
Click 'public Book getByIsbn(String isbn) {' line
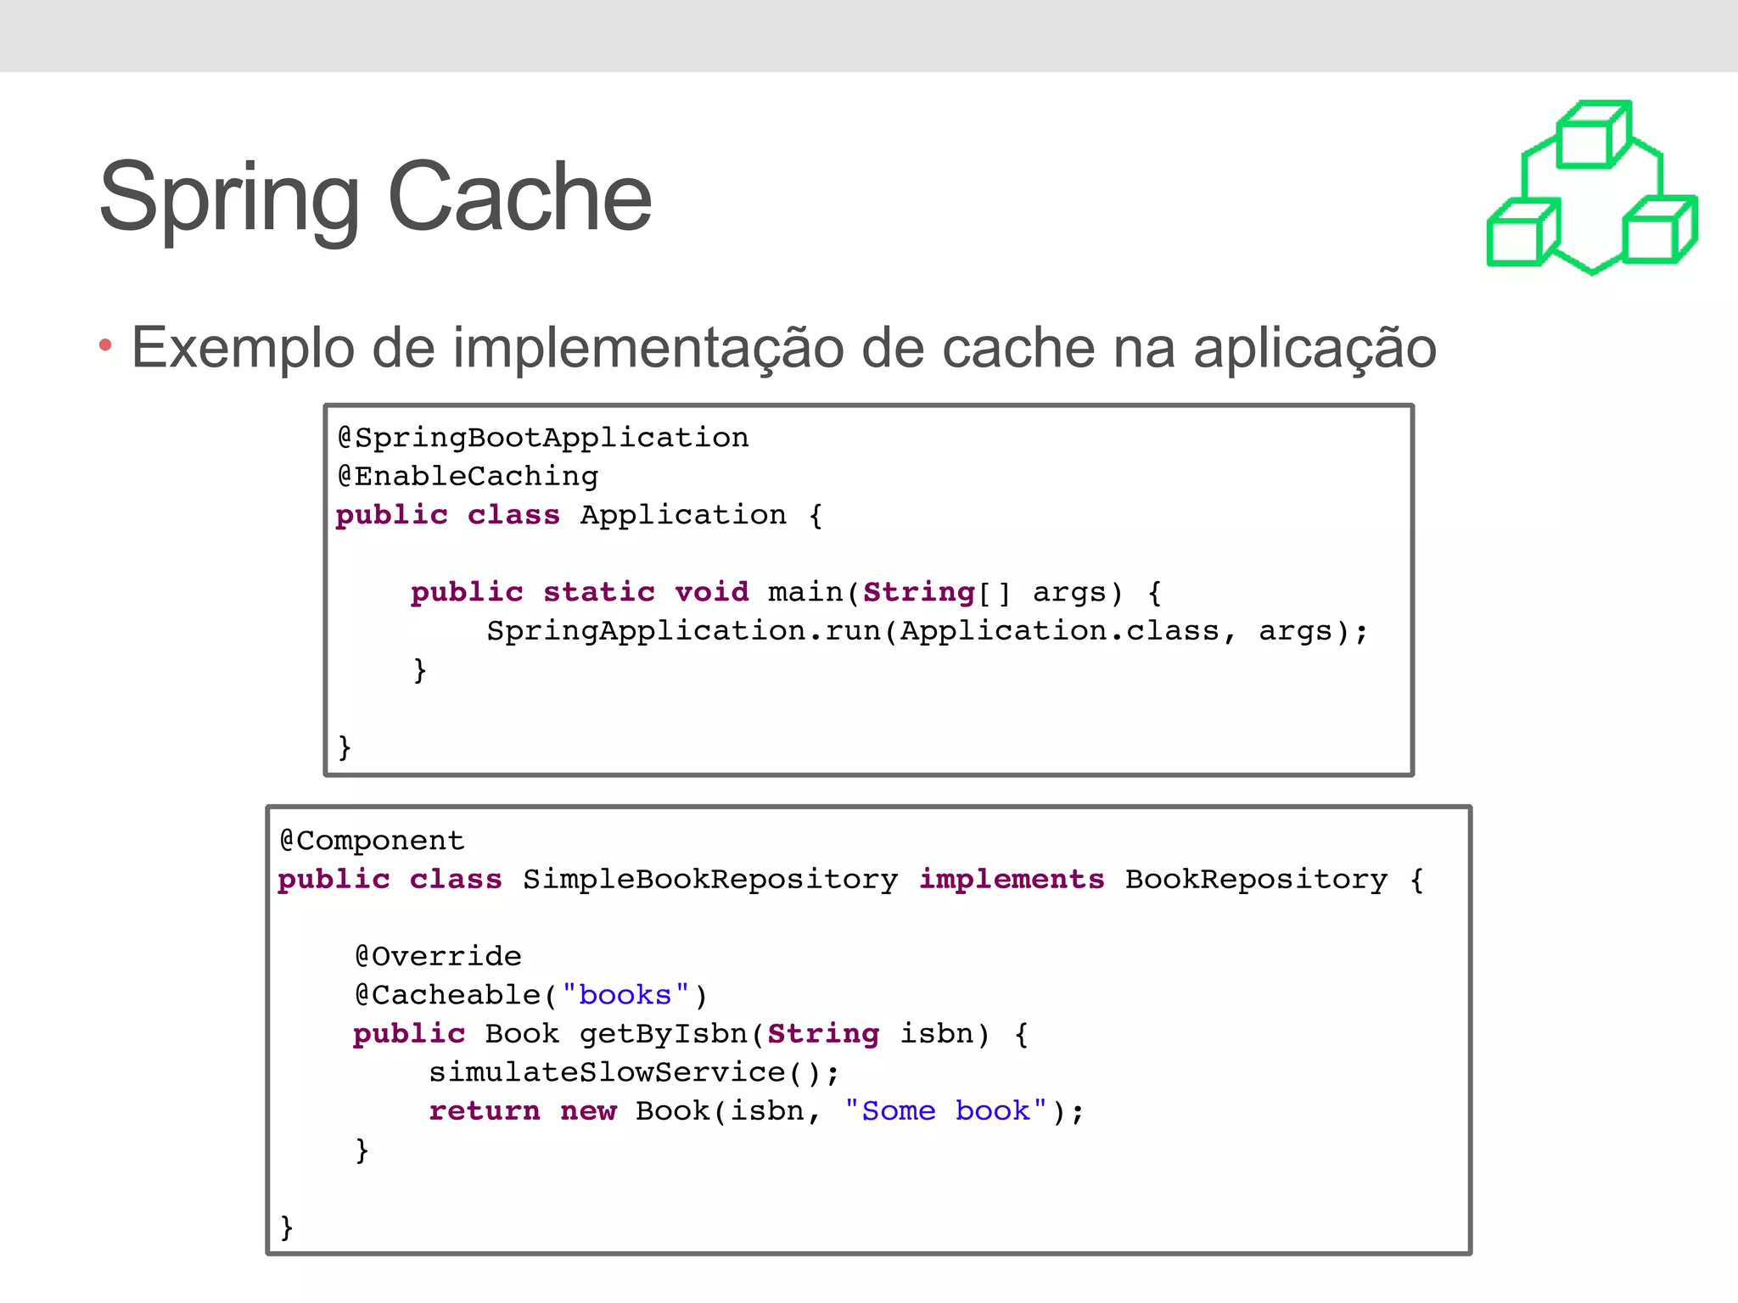click(x=692, y=1034)
